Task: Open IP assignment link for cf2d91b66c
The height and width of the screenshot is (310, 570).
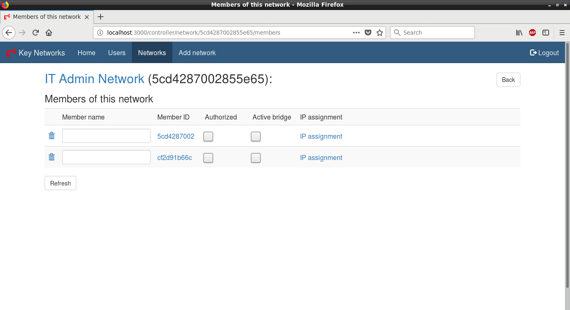Action: 321,158
